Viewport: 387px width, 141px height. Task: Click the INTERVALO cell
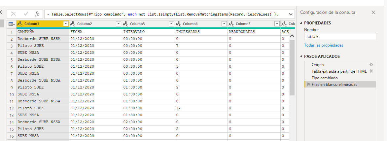pyautogui.click(x=148, y=32)
